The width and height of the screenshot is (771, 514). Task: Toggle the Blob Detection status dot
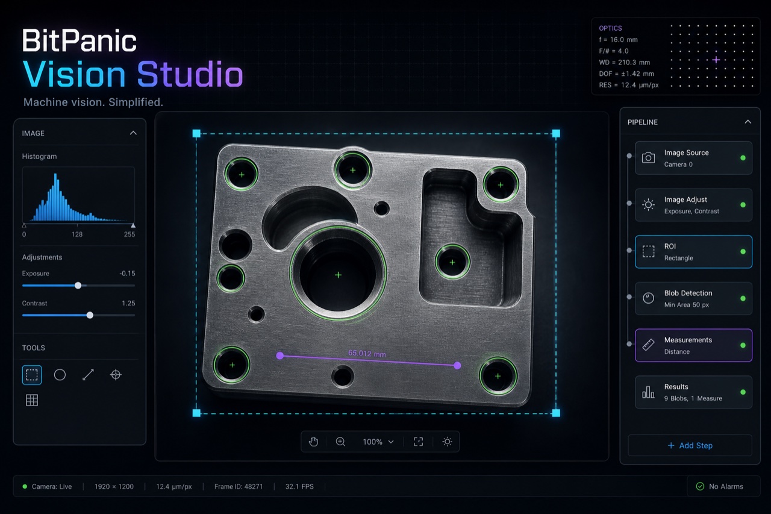click(743, 298)
